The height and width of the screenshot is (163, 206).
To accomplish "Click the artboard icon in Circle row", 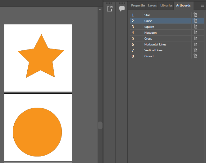I will [x=196, y=21].
